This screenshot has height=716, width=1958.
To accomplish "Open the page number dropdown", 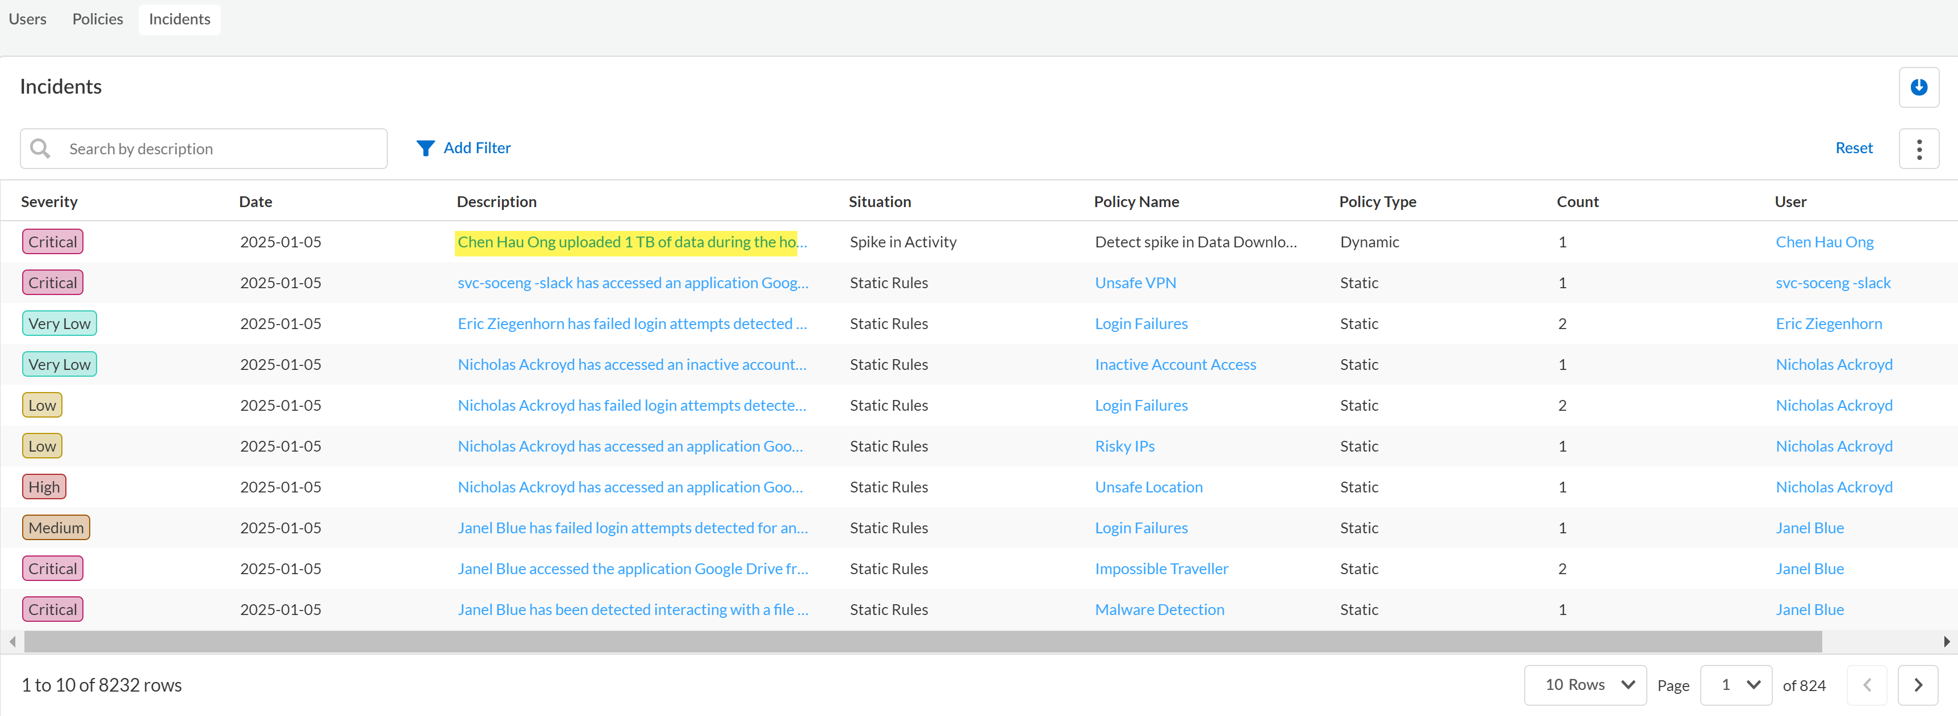I will pyautogui.click(x=1735, y=685).
